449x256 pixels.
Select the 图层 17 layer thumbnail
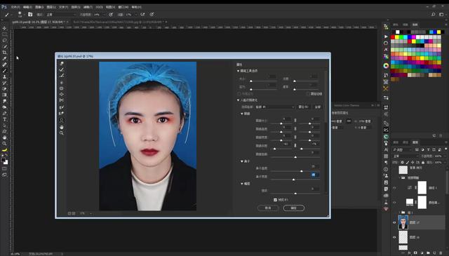(x=403, y=222)
